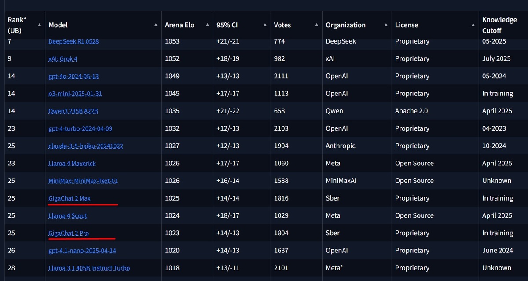The width and height of the screenshot is (528, 281).
Task: Sort by License column arrow
Action: coord(473,25)
